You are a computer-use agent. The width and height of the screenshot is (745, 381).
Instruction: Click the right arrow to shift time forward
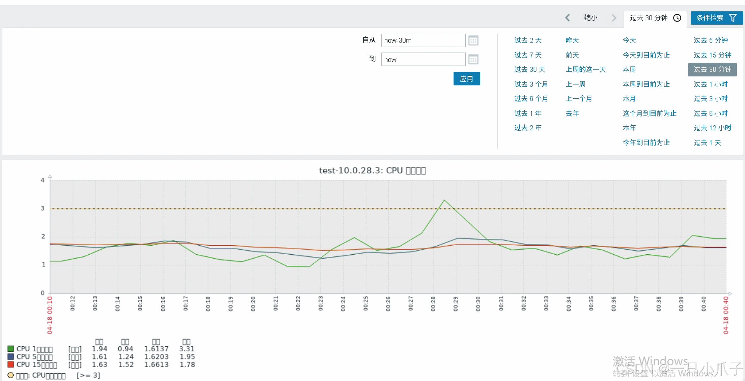tap(614, 18)
